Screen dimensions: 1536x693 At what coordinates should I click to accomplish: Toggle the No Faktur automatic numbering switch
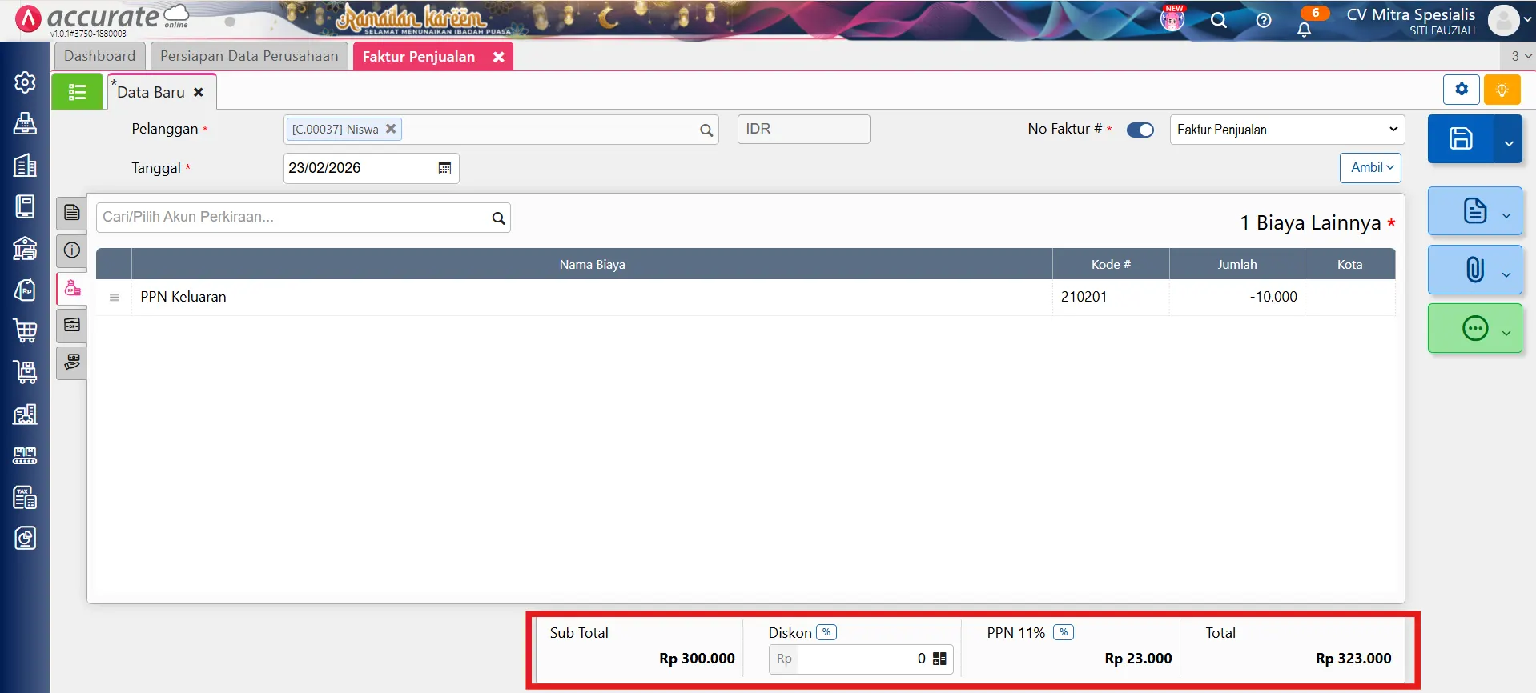(x=1140, y=130)
